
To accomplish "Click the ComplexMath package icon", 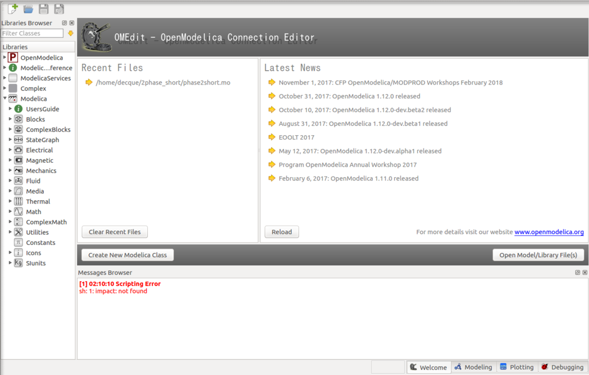I will click(18, 221).
